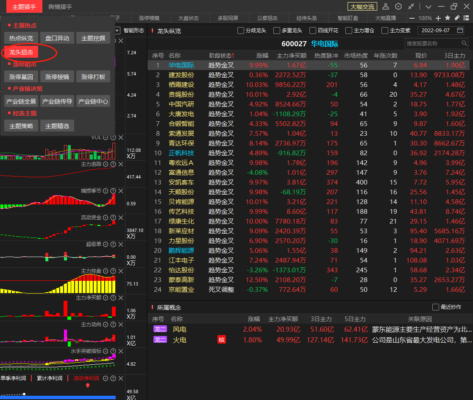Enable the 分歧龙头 checkbox
This screenshot has height=400, width=473.
point(241,31)
